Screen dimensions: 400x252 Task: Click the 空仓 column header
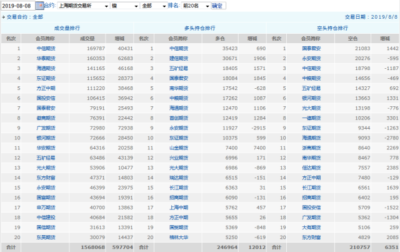click(352, 39)
